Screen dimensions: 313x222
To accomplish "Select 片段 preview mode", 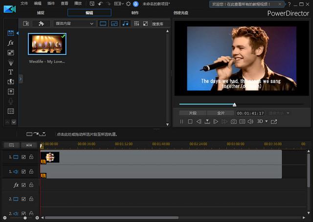I will click(x=193, y=113).
